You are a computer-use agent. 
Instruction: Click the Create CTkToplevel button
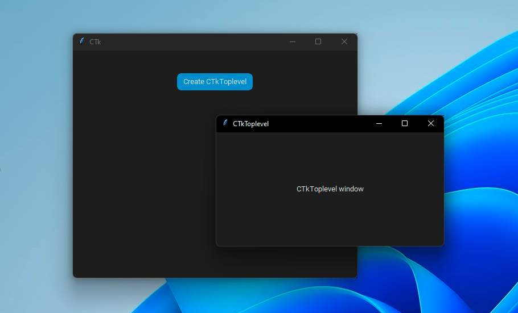pyautogui.click(x=215, y=82)
